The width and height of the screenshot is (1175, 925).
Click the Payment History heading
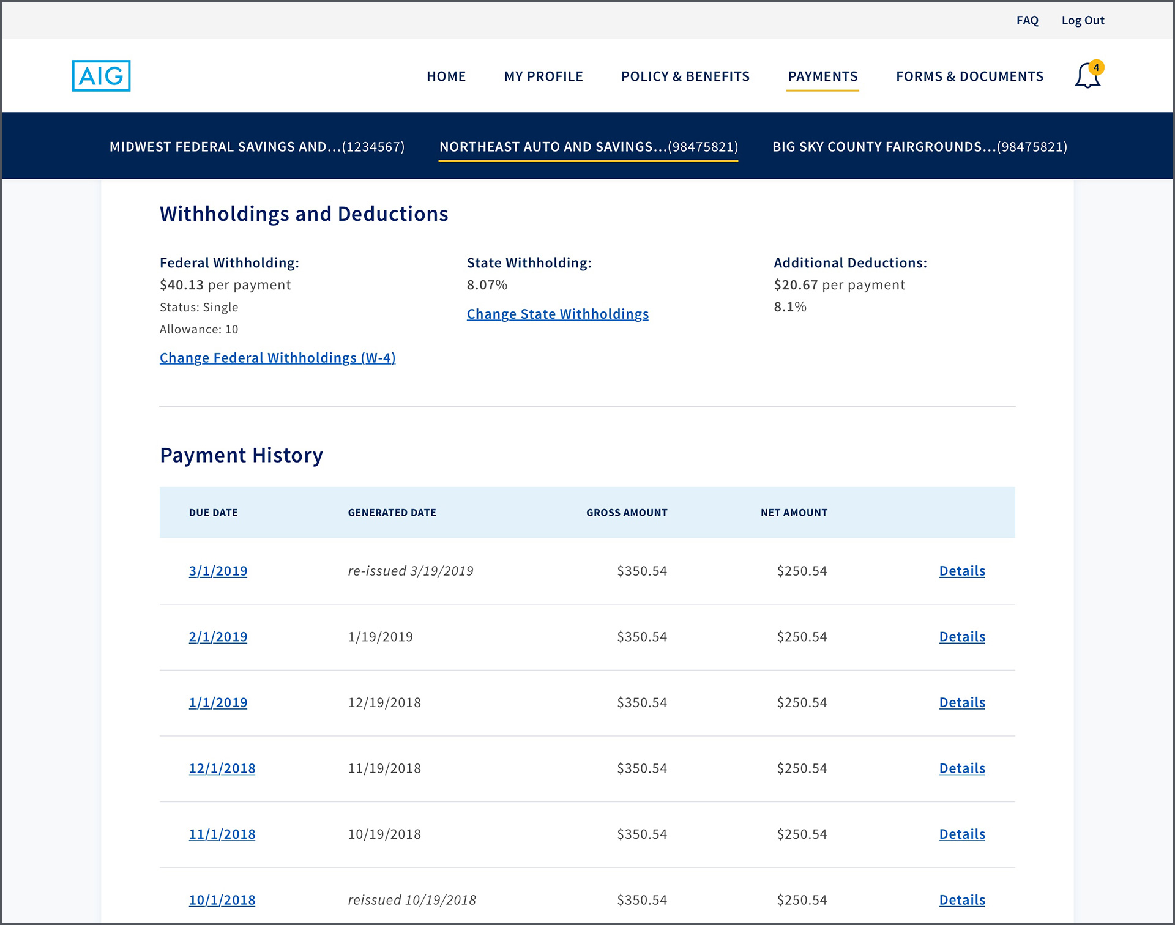click(x=241, y=455)
